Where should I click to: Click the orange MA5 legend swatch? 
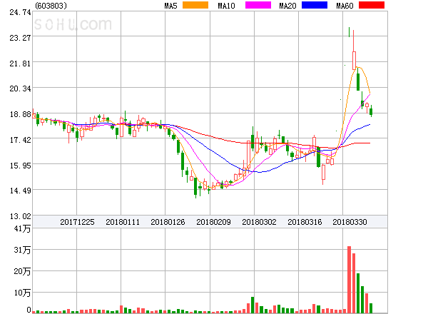(195, 5)
